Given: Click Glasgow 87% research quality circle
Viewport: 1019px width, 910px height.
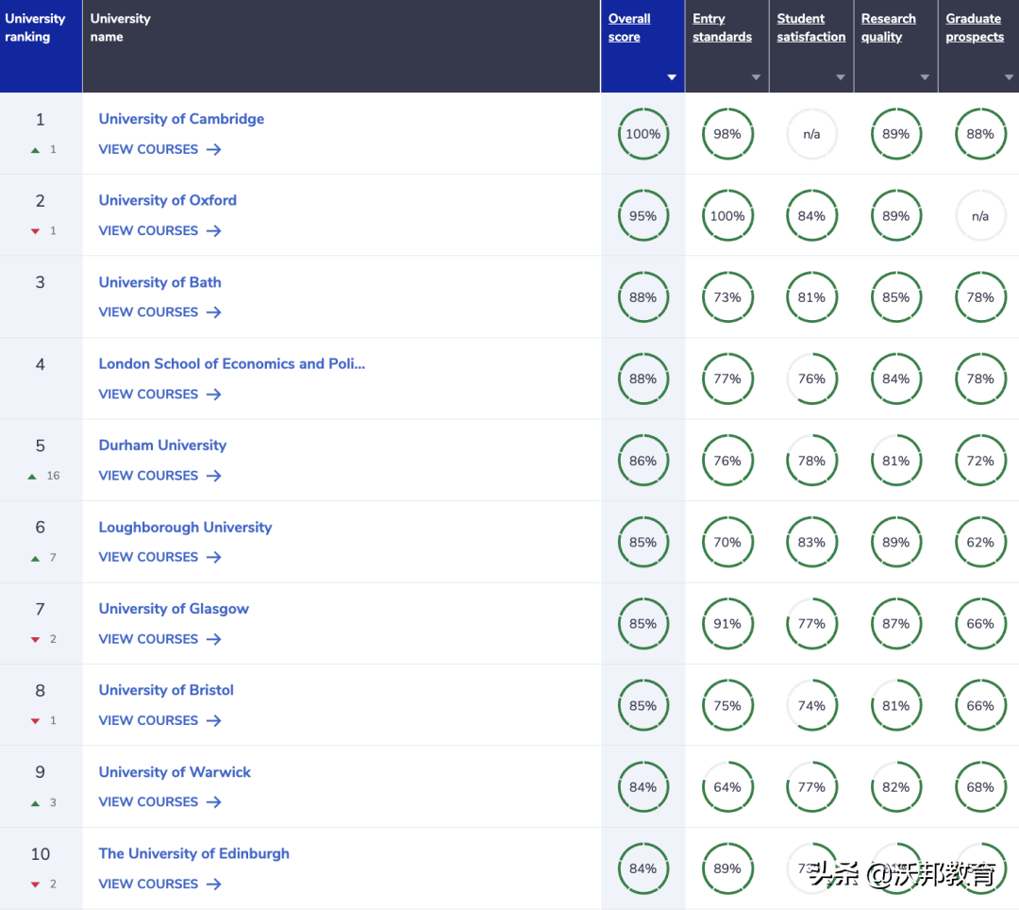Looking at the screenshot, I should click(x=896, y=624).
